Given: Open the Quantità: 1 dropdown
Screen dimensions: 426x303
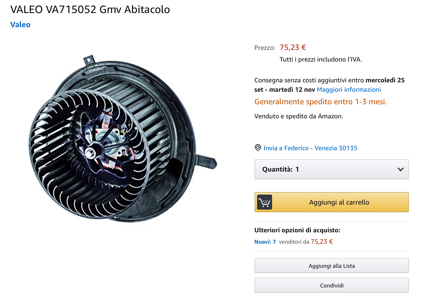Looking at the screenshot, I should pyautogui.click(x=331, y=169).
